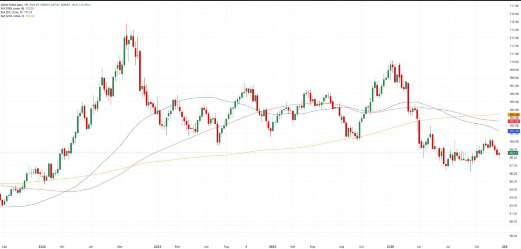Click the L97.87 low value in header
The image size is (521, 249).
55,5
